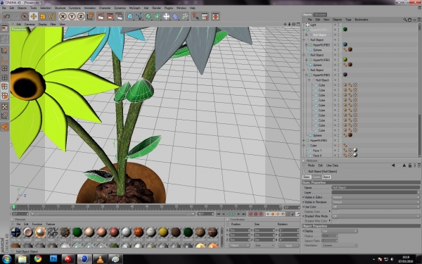Switch to the Basic tab in Attributes

(307, 177)
